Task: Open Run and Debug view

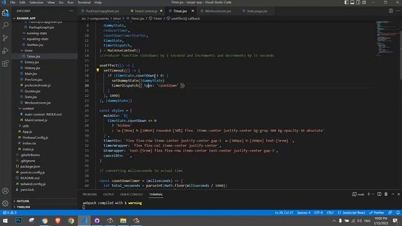Action: tap(6, 50)
